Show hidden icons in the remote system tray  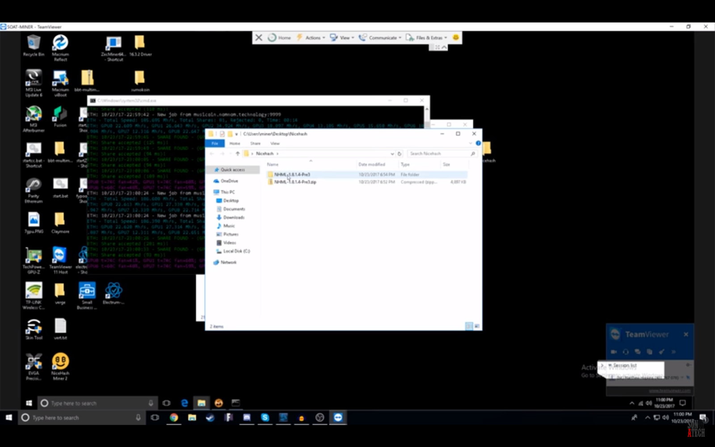[x=632, y=403]
